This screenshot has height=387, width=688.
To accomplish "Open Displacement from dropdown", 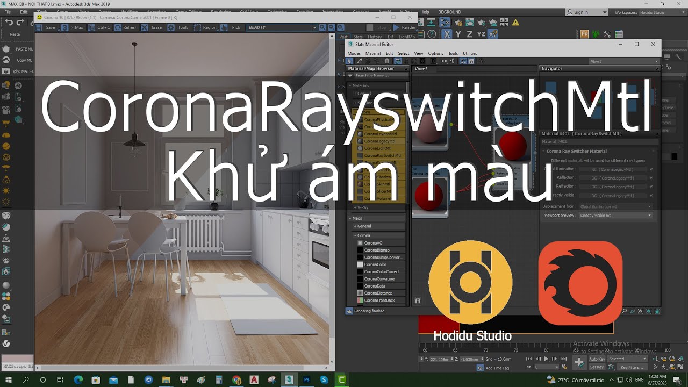I will click(615, 206).
